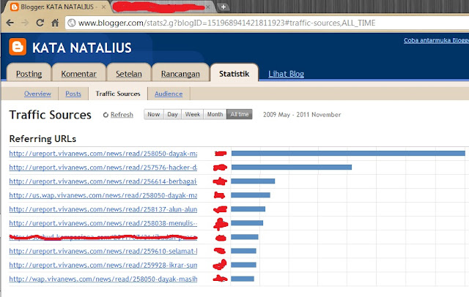
Task: Select the Week time range button
Action: click(192, 114)
